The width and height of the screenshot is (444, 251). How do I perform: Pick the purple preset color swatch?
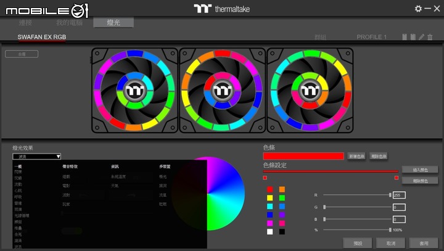(282, 215)
